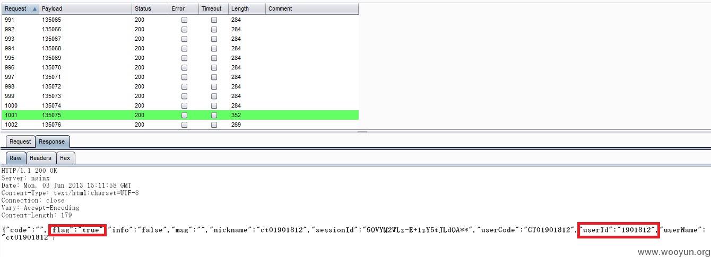Select payload 135073 row

[x=180, y=96]
